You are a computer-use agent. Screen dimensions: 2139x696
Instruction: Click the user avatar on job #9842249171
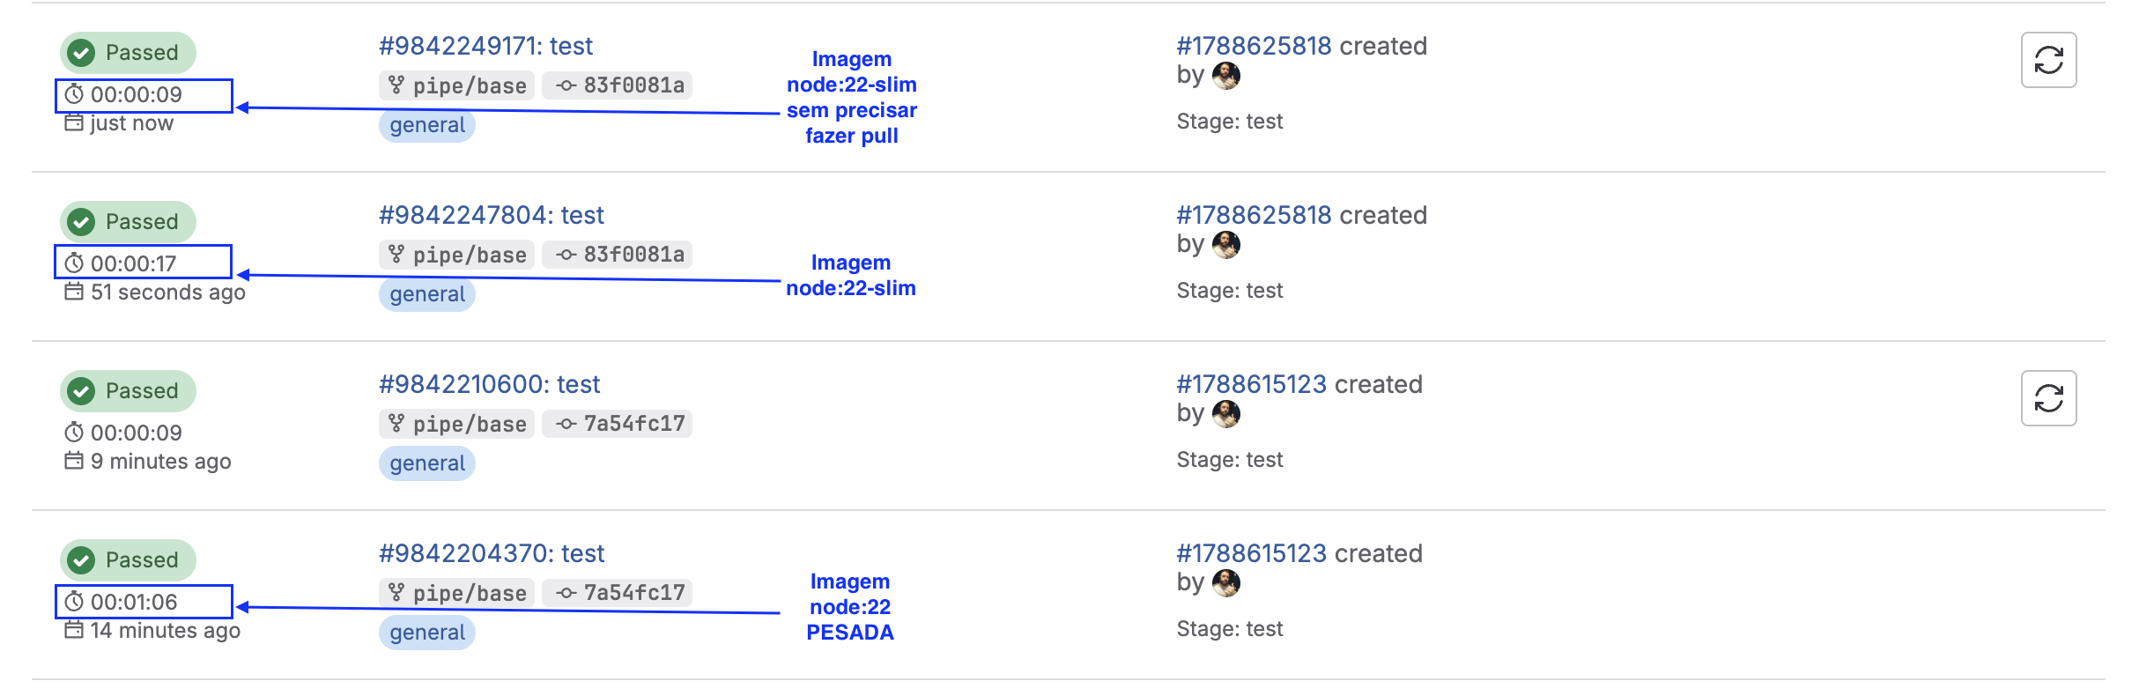1225,76
